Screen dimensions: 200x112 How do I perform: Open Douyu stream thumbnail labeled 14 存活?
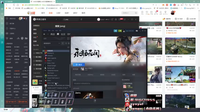click(x=180, y=46)
